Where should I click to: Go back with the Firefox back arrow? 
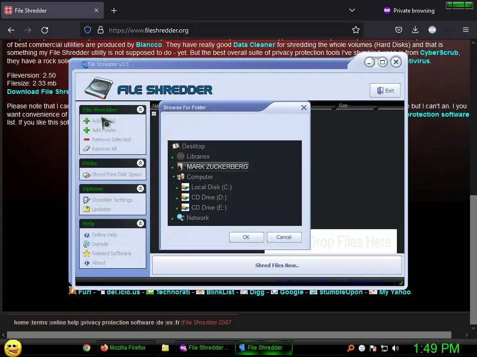pos(11,30)
